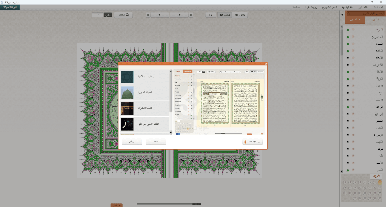Open surah آل عمران from the list
The height and width of the screenshot is (207, 386).
coord(377,37)
